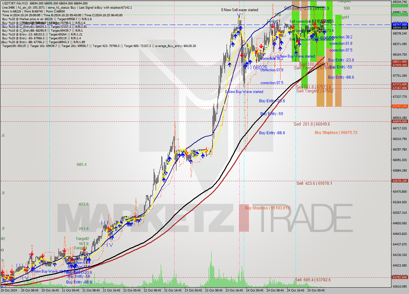Screen dimensions: 409x294
Task: Click the red 67142.100 price tag
Action: (400, 106)
